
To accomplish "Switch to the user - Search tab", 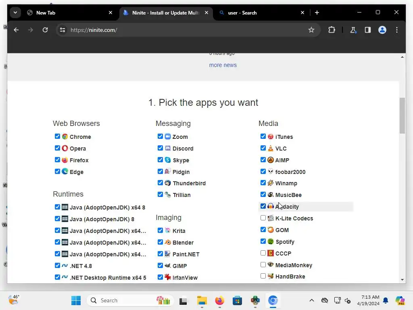I will click(261, 13).
